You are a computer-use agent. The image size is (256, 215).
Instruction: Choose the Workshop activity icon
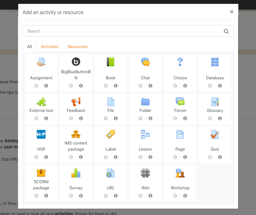180,173
